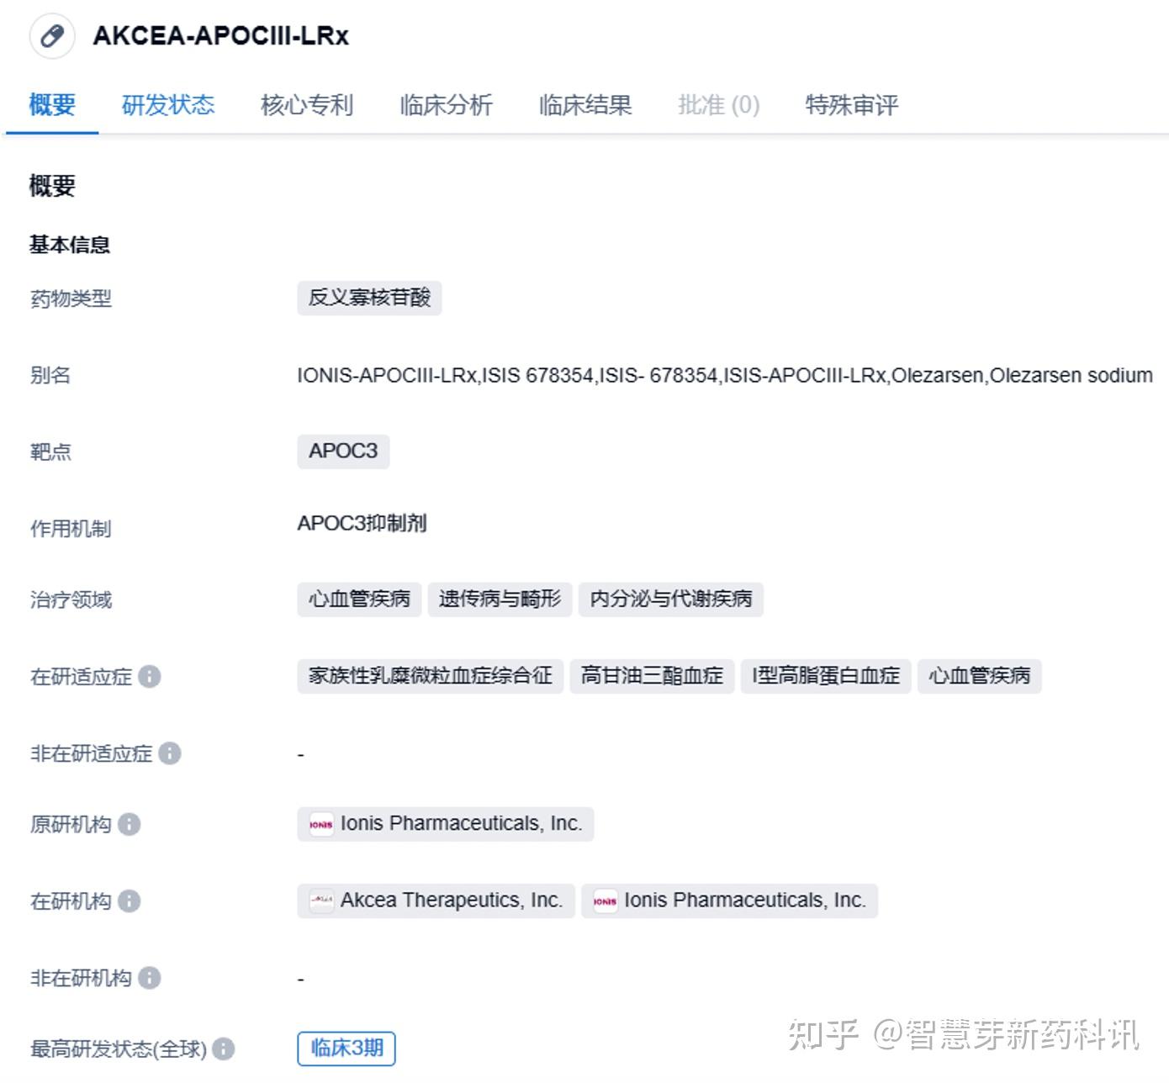Click the info icon beside 原研机构

128,826
